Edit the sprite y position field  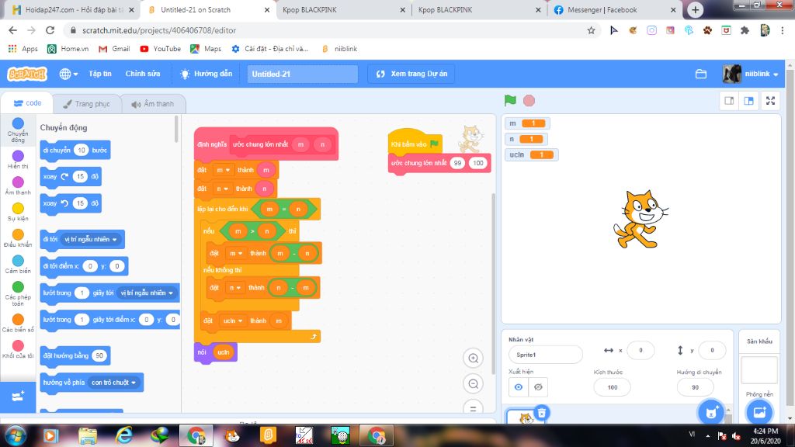[x=711, y=350]
